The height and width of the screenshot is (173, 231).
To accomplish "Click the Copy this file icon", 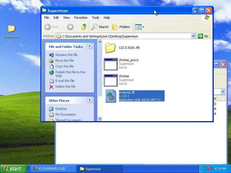I will click(51, 67).
